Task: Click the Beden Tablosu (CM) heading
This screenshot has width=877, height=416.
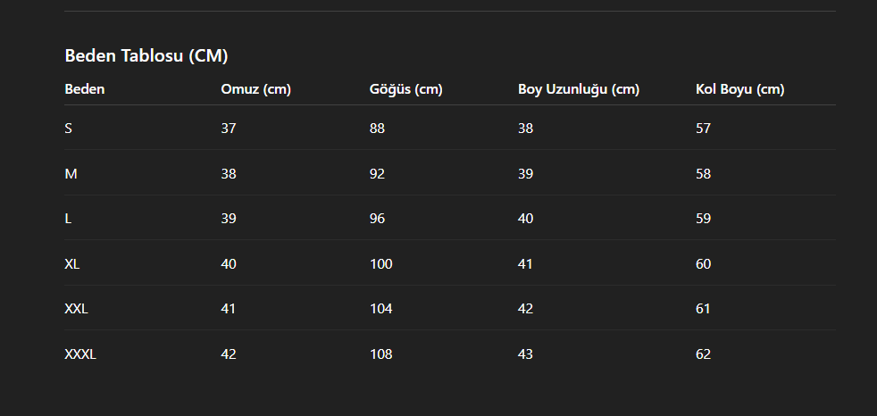Action: pyautogui.click(x=146, y=56)
